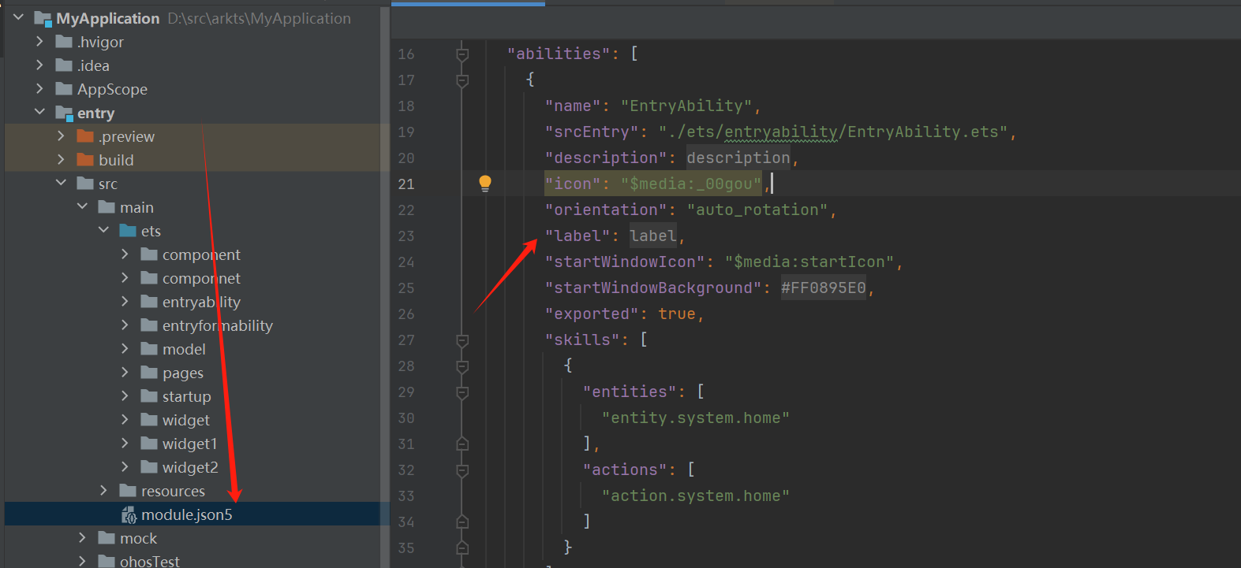Viewport: 1241px width, 568px height.
Task: Click the resources folder icon
Action: pyautogui.click(x=128, y=491)
